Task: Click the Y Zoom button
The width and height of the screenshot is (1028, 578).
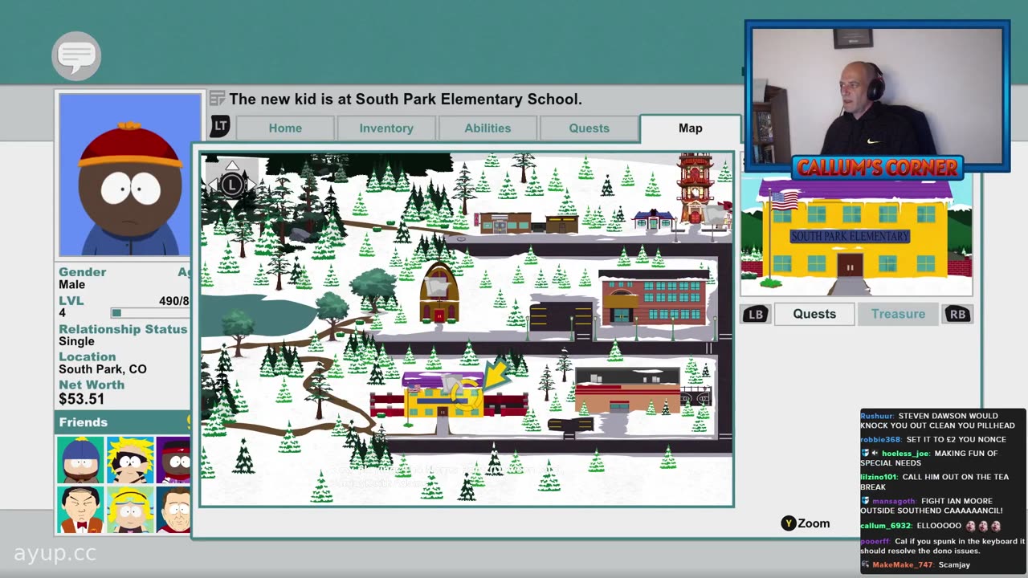Action: (x=806, y=523)
